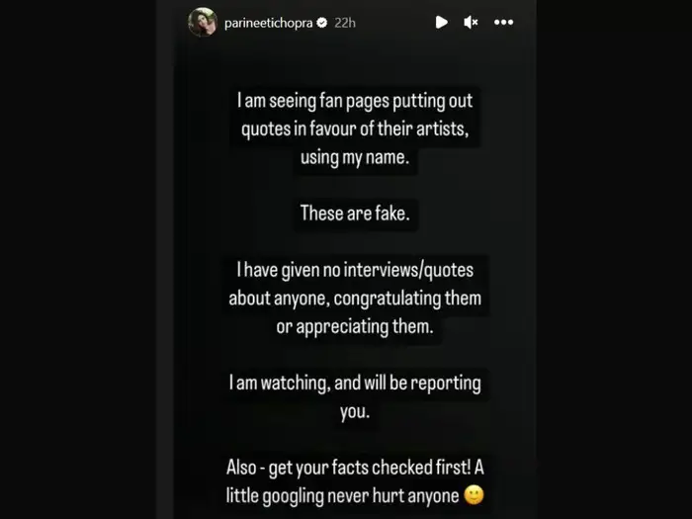Click the 'Also - get your facts checked first!' line
Image resolution: width=692 pixels, height=519 pixels.
(x=349, y=468)
